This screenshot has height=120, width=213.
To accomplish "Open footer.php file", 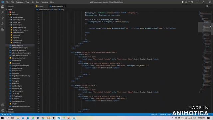I will pos(16,73).
